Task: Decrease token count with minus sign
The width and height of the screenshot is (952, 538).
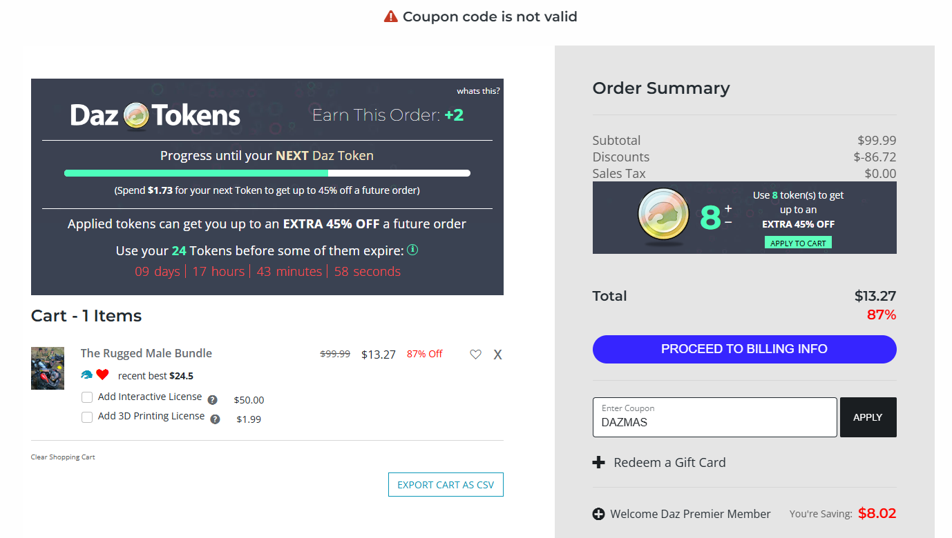Action: pos(727,223)
